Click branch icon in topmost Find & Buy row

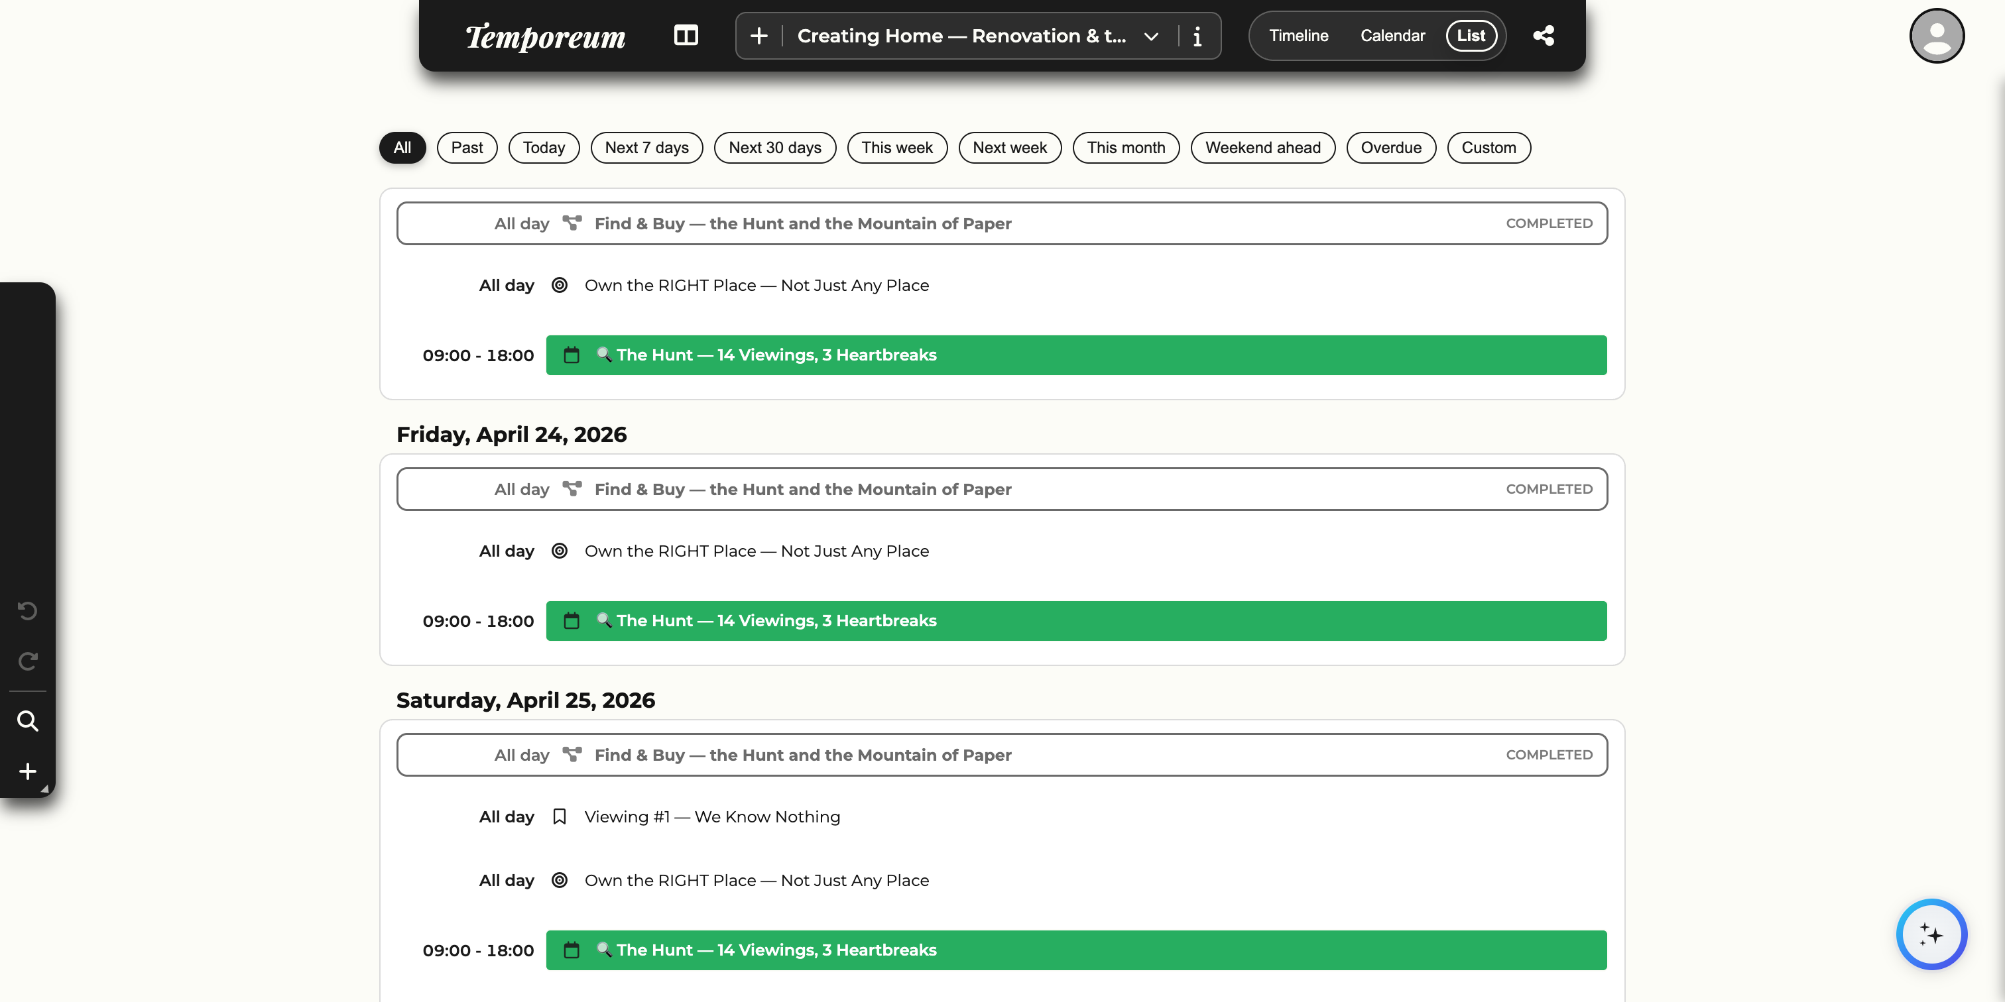(x=572, y=223)
